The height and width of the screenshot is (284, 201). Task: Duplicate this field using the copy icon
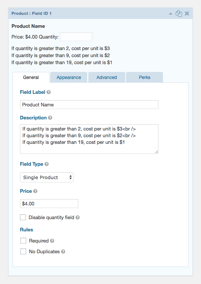tap(178, 14)
